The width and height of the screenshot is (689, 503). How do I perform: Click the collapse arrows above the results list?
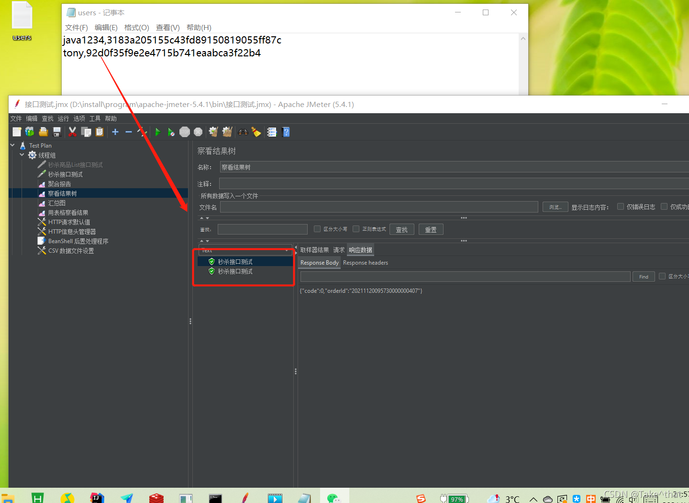point(204,241)
